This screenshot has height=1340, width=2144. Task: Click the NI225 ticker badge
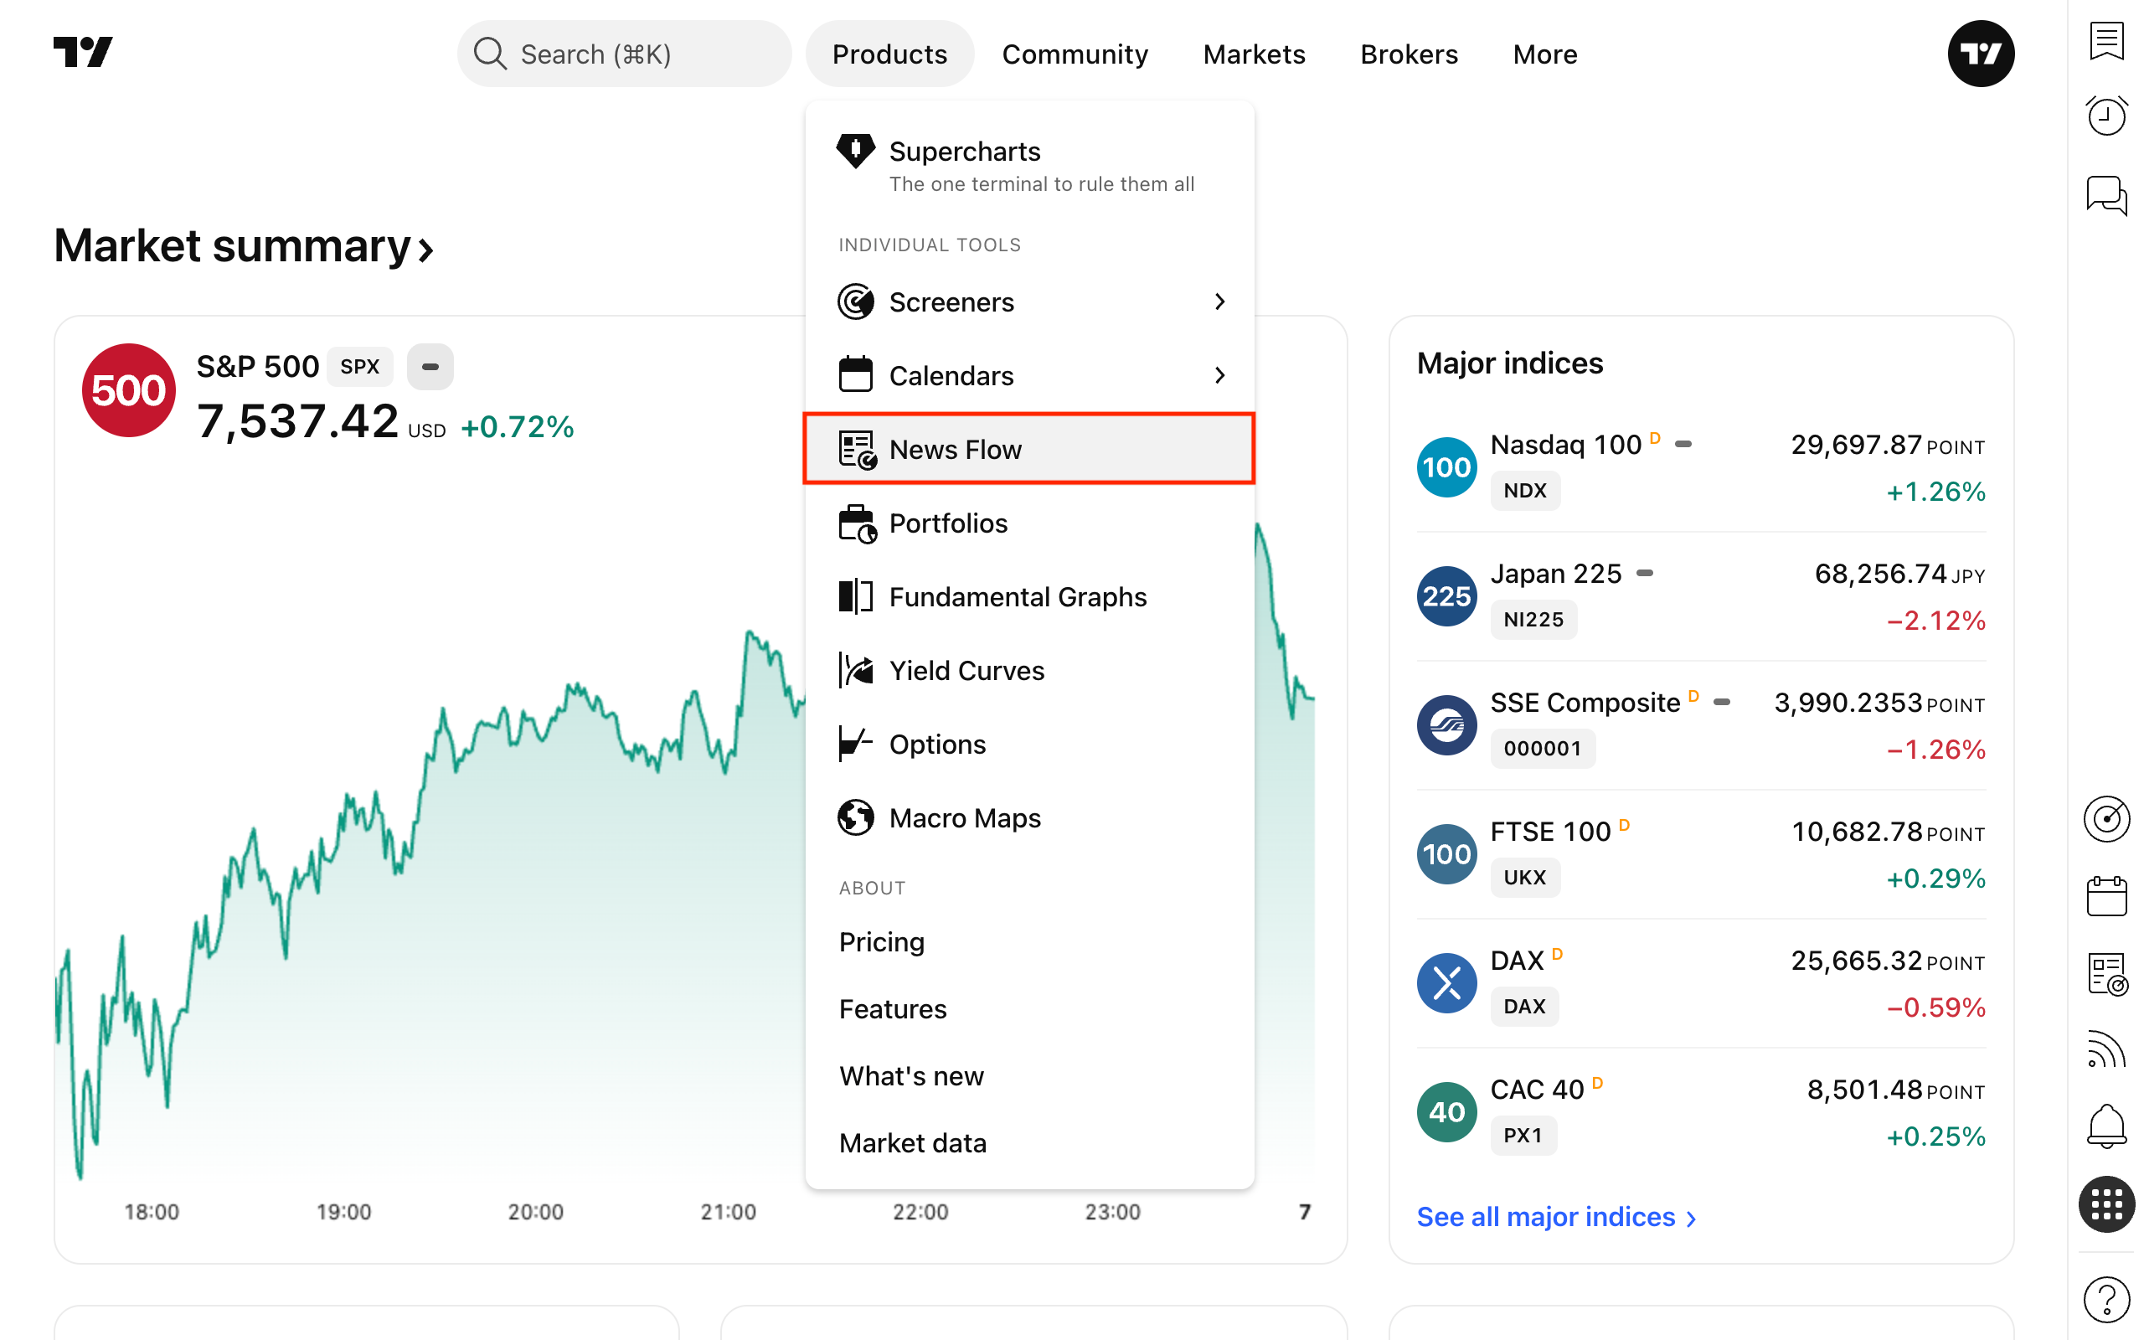tap(1533, 620)
